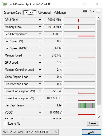
Task: Take a screenshot with the camera icon
Action: (85, 11)
